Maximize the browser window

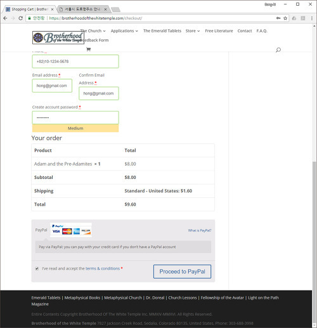[297, 4]
